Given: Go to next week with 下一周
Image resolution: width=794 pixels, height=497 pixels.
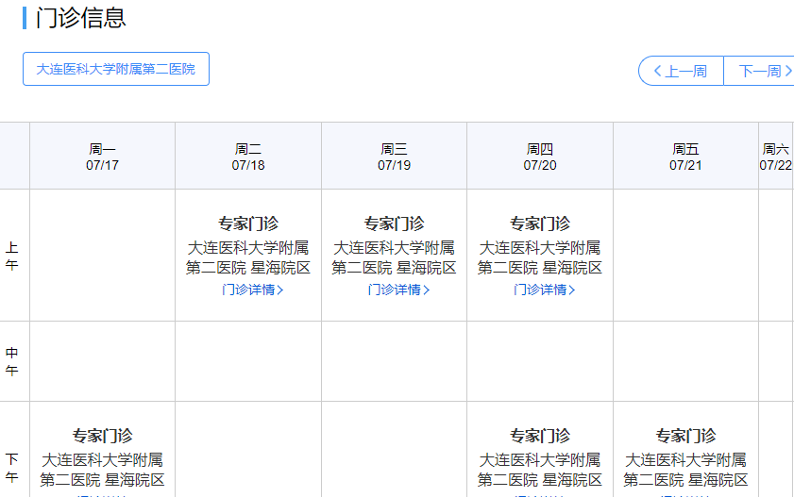Looking at the screenshot, I should (x=760, y=72).
